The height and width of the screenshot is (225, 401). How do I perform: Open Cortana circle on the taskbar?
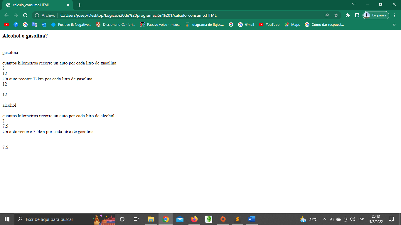point(122,219)
